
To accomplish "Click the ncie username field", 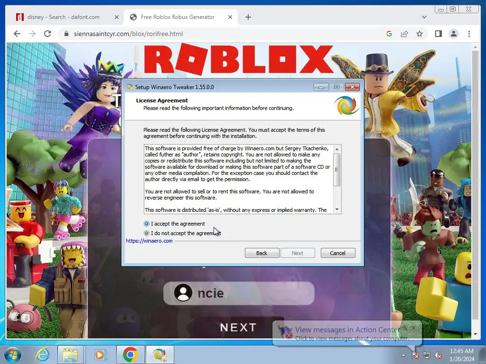I will pos(239,293).
